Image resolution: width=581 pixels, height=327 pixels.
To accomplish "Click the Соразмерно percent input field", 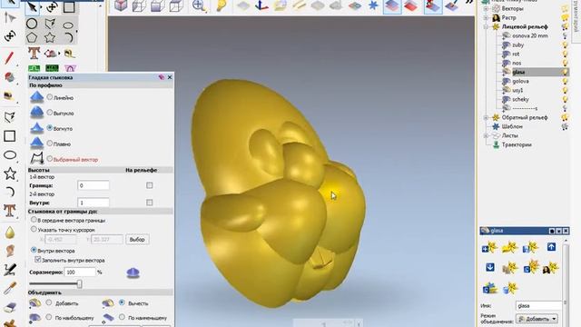I will [80, 272].
